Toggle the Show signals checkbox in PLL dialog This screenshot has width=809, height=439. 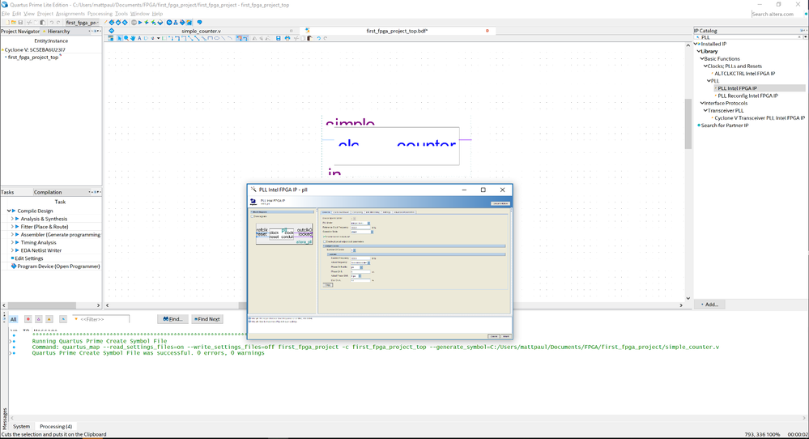click(x=253, y=216)
